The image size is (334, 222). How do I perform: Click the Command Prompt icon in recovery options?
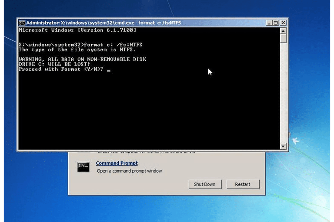coord(83,167)
